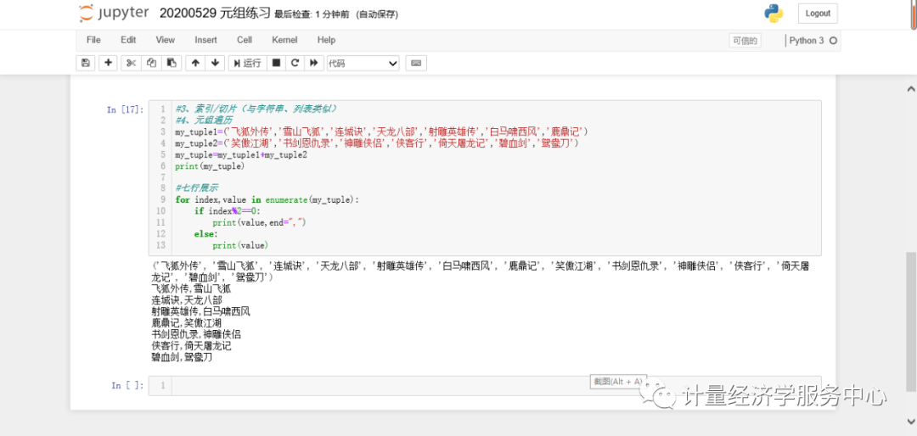Open the cell type 代码 dropdown
The height and width of the screenshot is (436, 917).
click(363, 63)
